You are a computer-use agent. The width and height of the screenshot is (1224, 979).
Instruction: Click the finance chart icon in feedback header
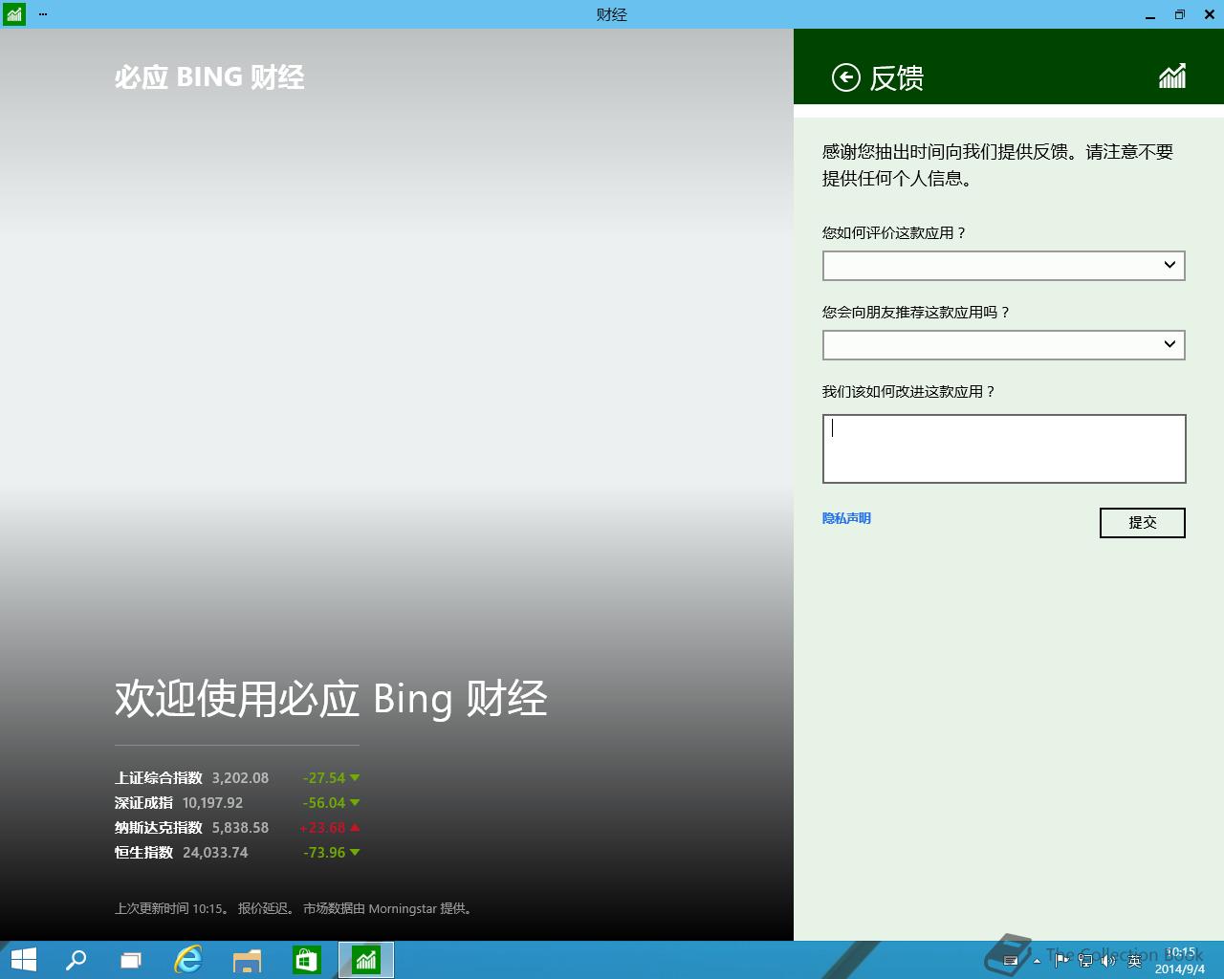click(1172, 76)
